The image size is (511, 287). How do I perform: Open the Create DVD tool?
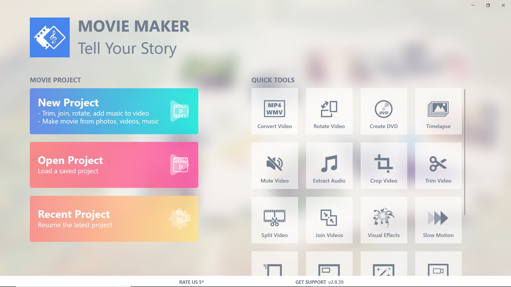tap(384, 111)
